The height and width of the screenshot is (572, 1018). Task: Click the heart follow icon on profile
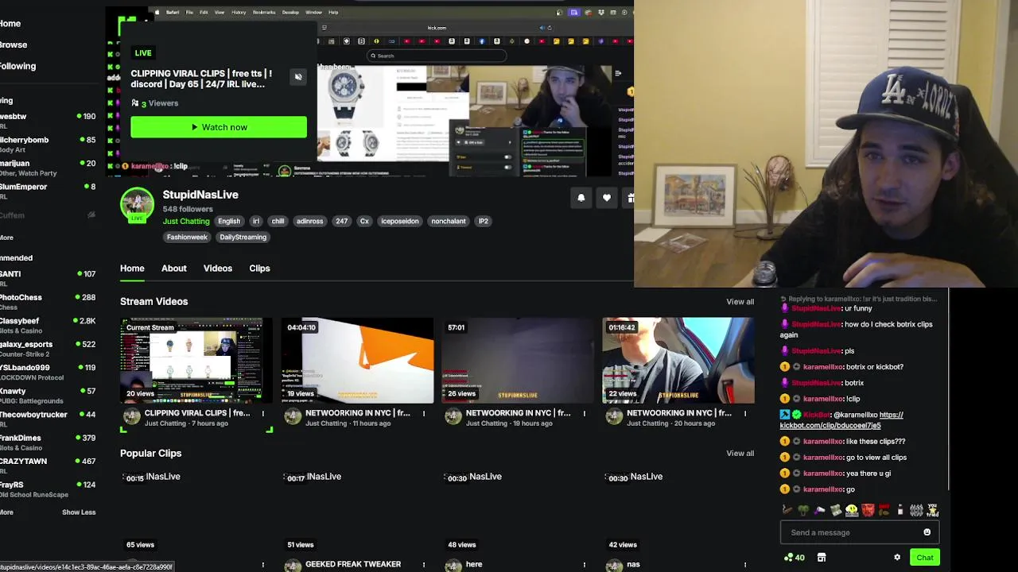coord(607,198)
